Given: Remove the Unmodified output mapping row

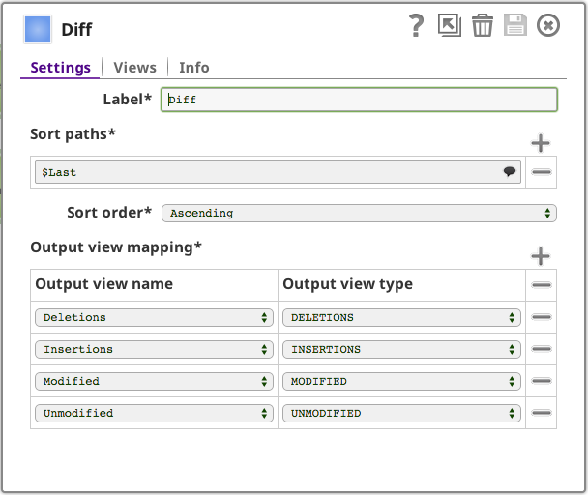Looking at the screenshot, I should (542, 413).
